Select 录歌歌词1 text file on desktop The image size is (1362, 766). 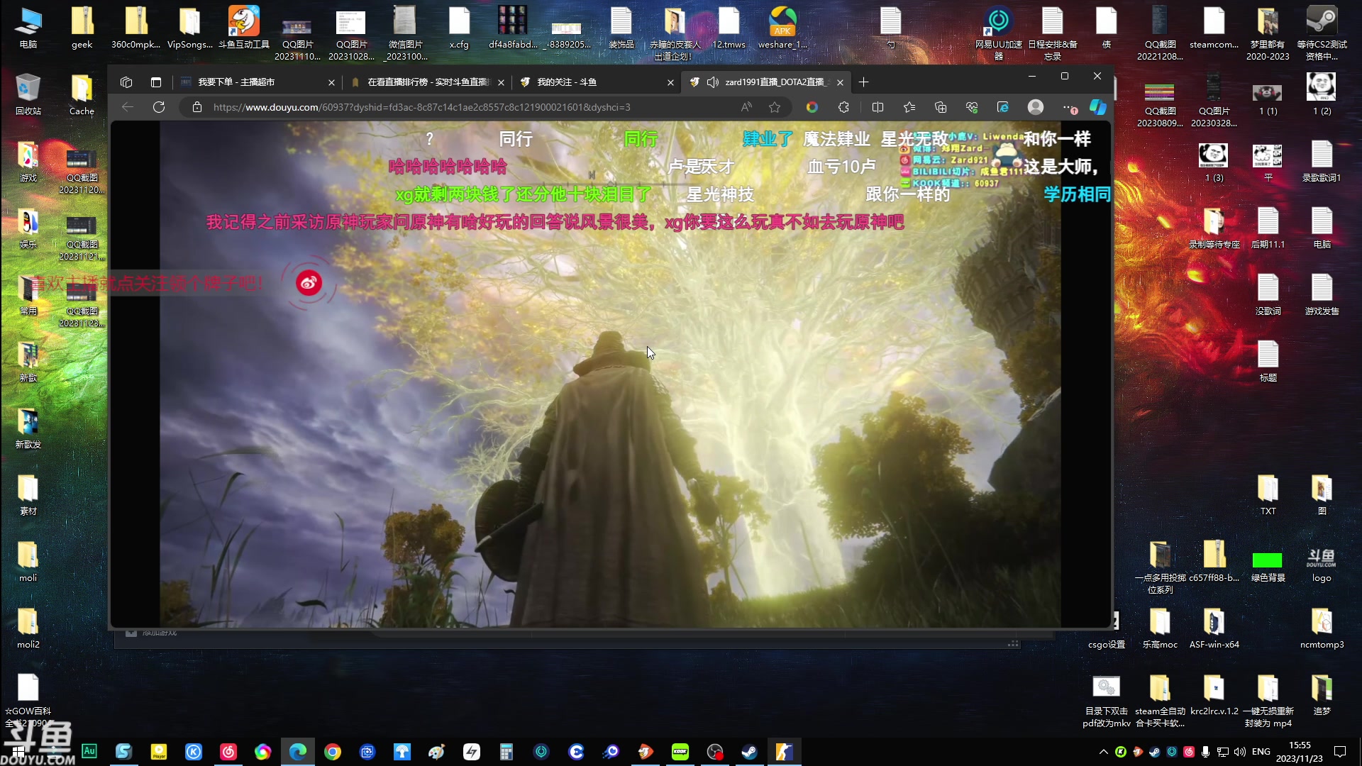1322,162
